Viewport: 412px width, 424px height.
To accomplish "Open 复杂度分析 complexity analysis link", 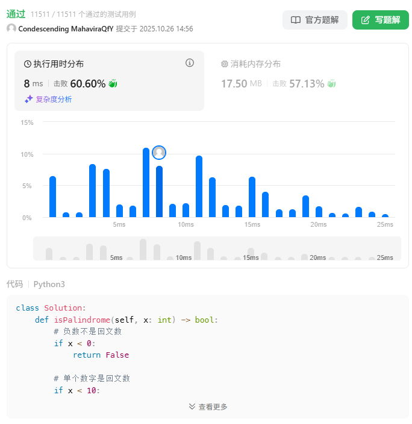I will [x=53, y=99].
